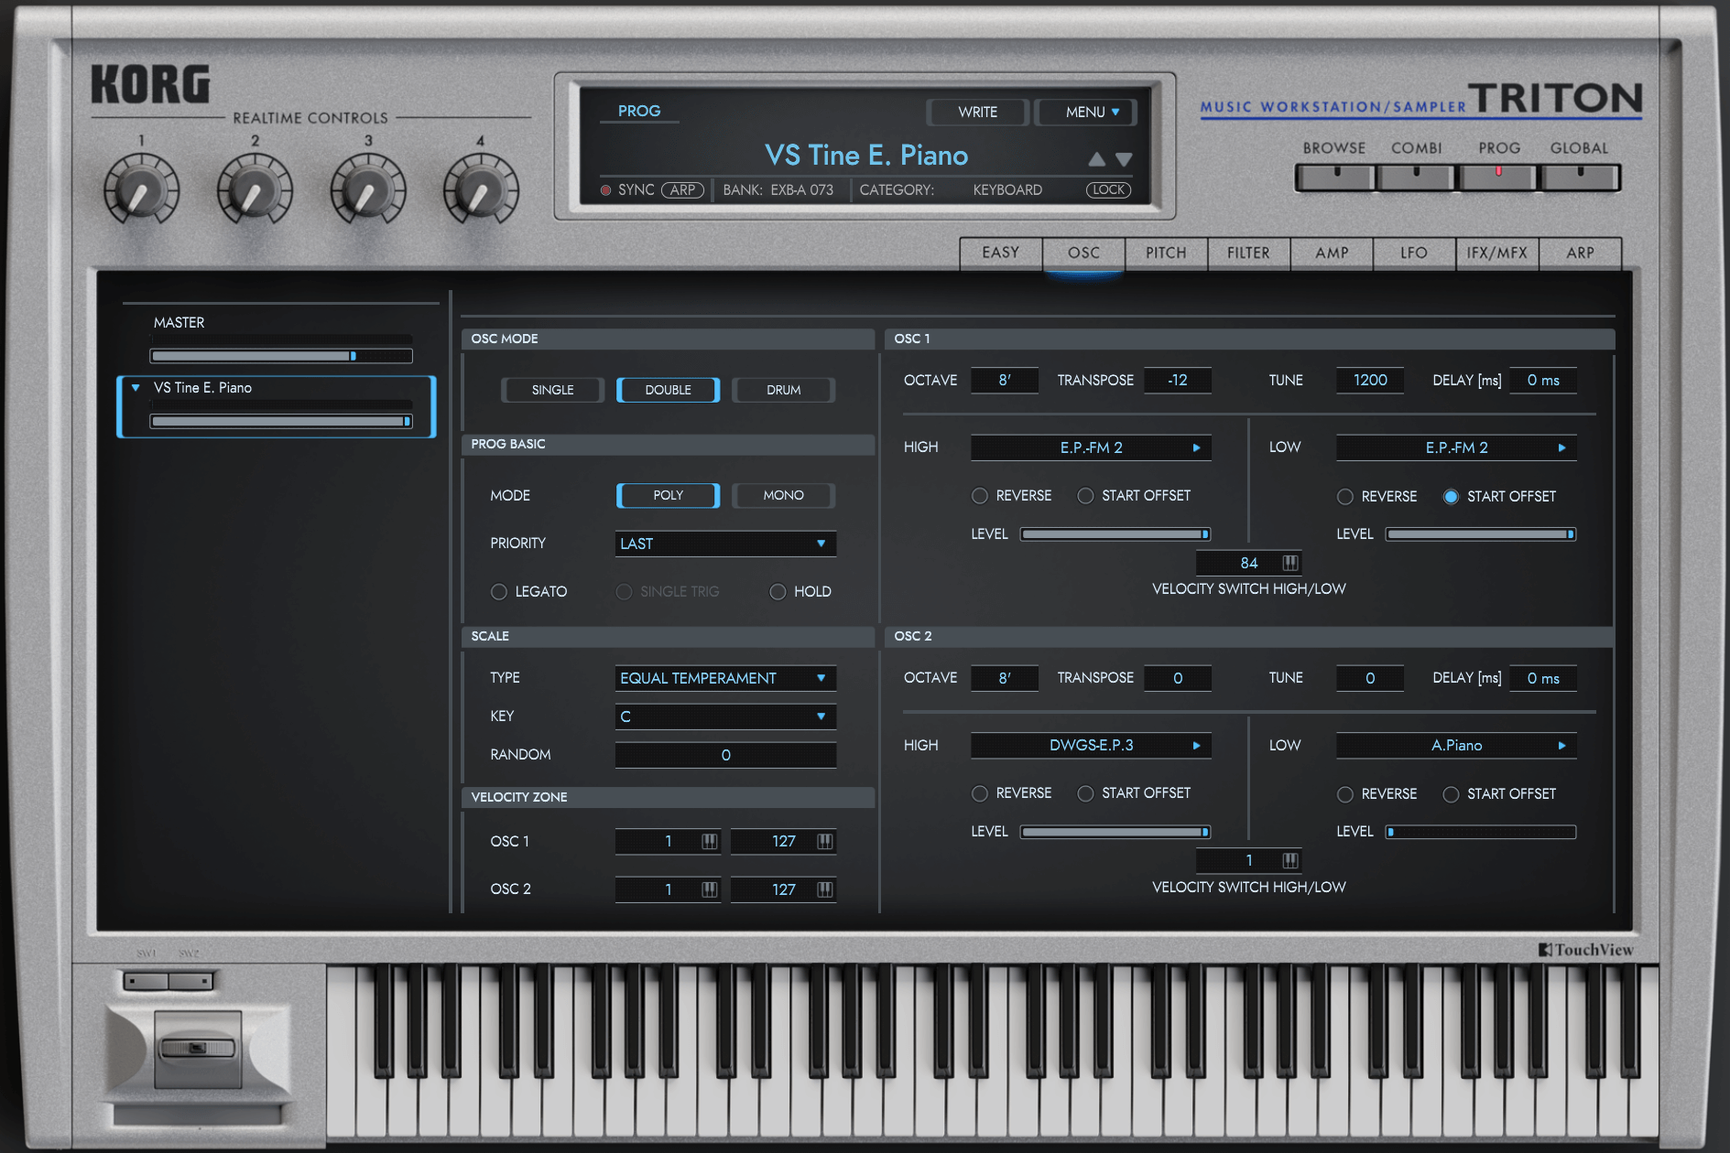This screenshot has width=1730, height=1153.
Task: Enable START OFFSET for OSC 1 HIGH
Action: click(1085, 496)
